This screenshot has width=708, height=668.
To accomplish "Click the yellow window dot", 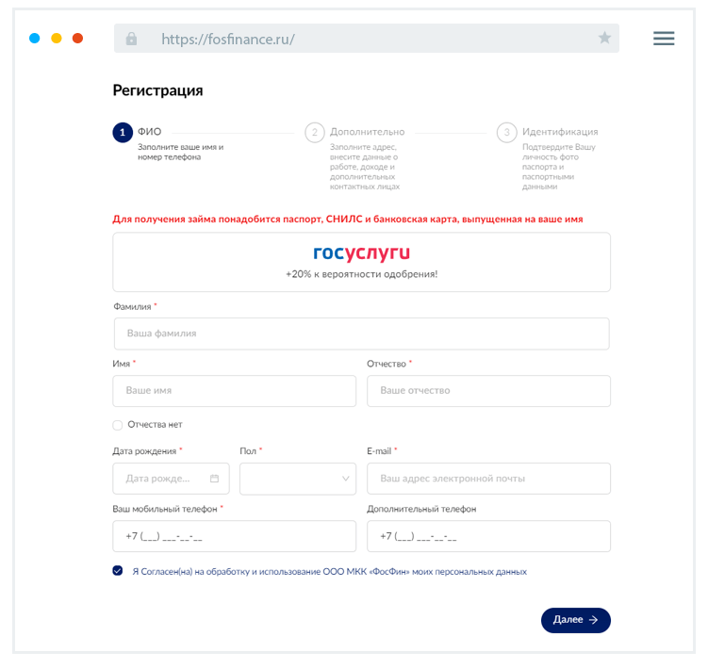I will coord(57,39).
